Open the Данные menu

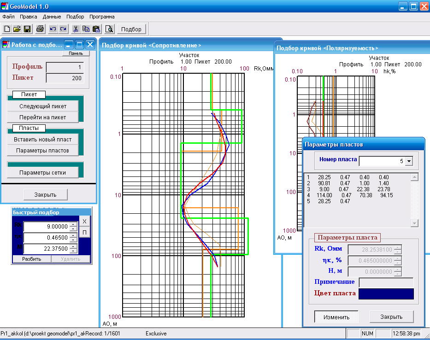point(52,17)
